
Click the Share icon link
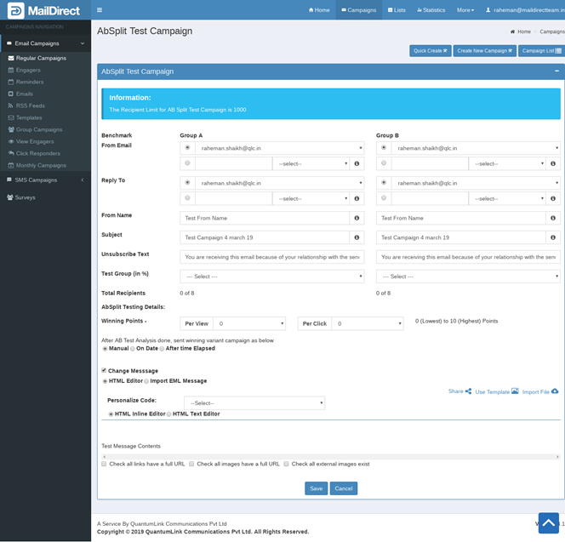[x=468, y=391]
